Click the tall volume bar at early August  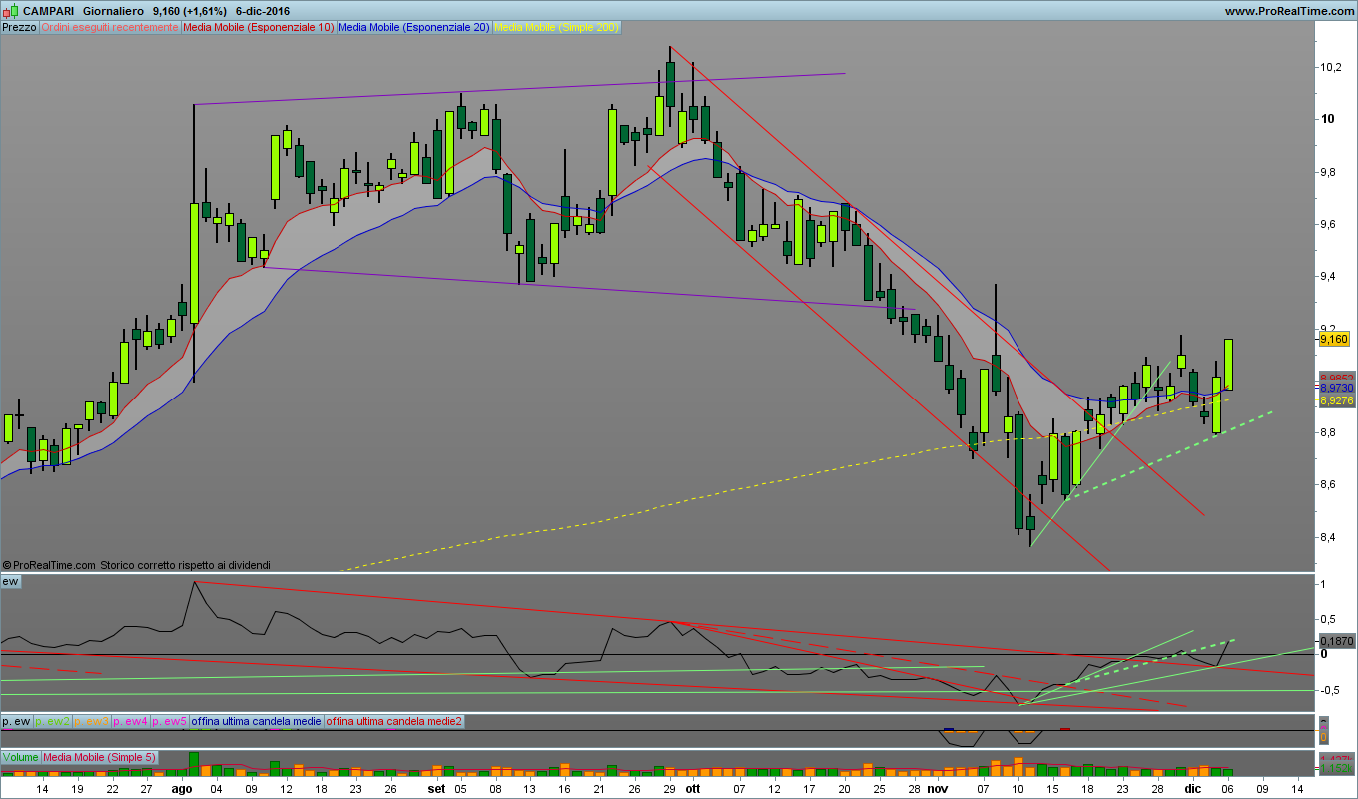(194, 764)
